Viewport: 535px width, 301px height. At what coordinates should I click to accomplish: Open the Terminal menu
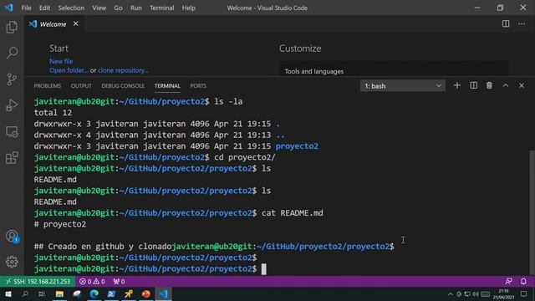161,8
